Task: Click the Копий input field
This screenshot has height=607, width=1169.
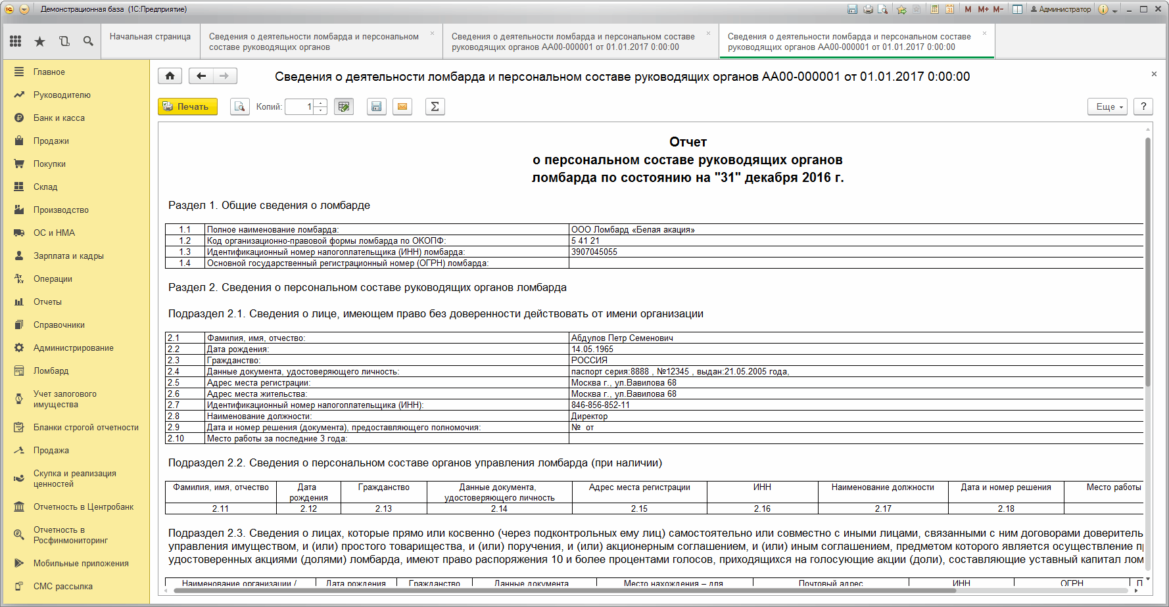Action: [300, 106]
